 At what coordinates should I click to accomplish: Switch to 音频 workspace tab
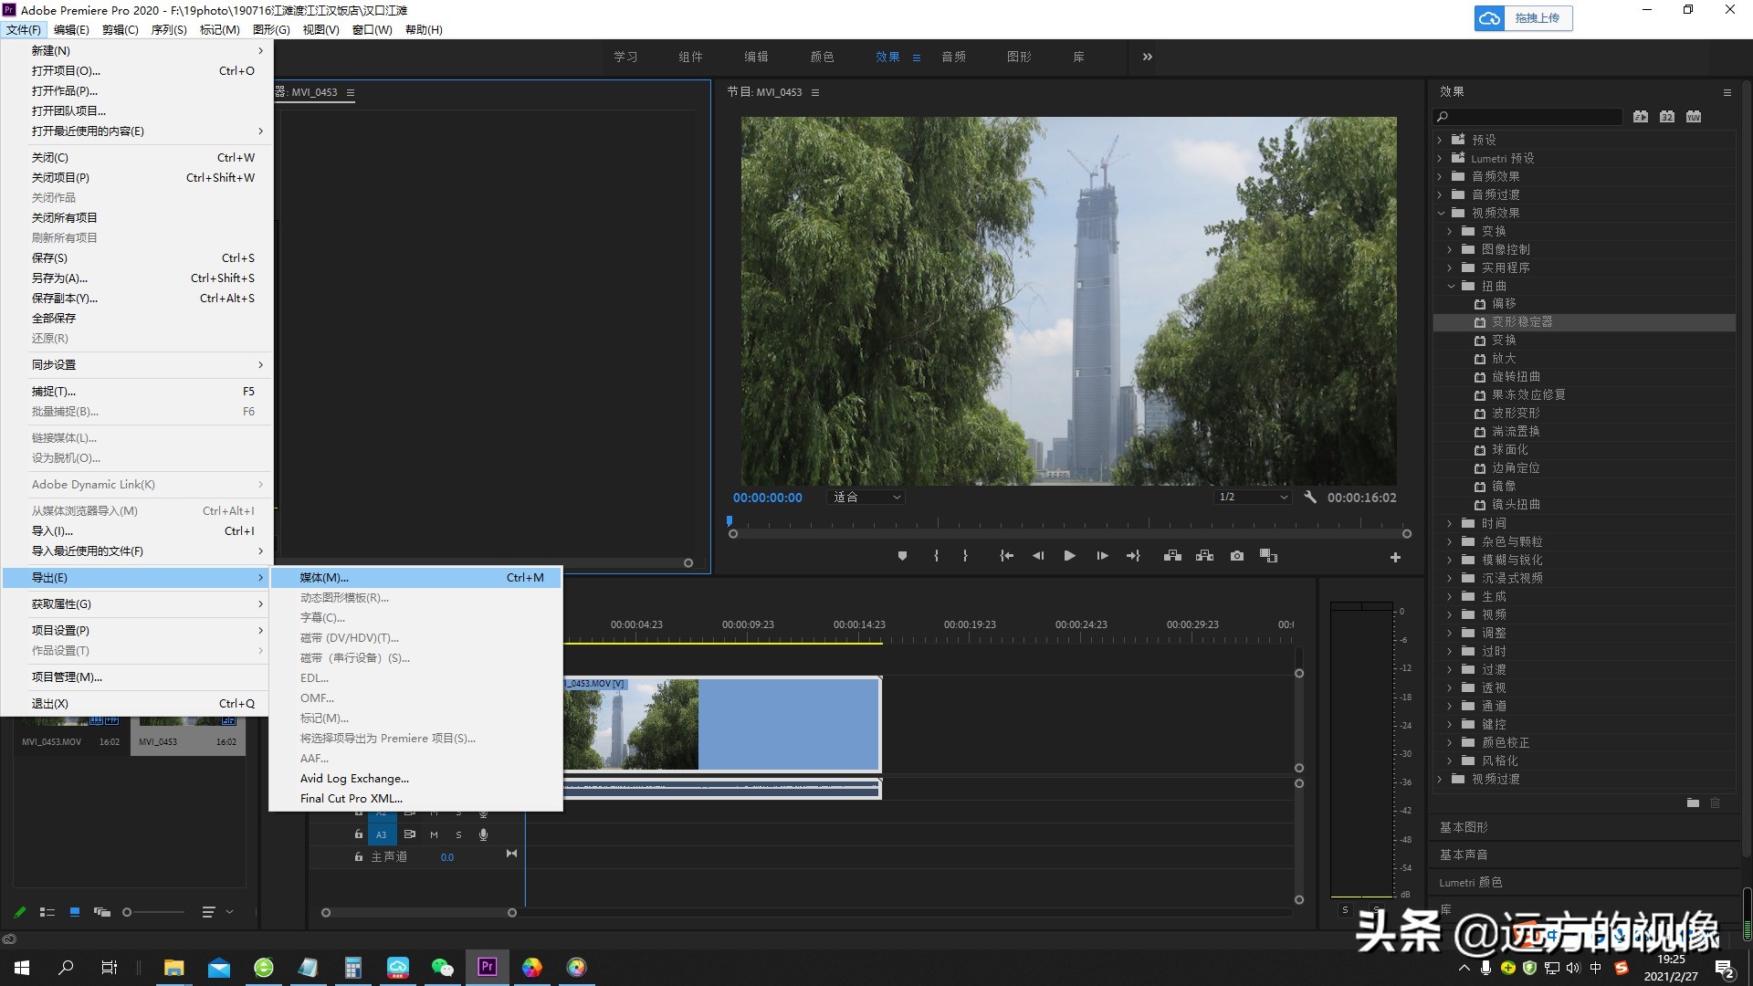click(953, 57)
